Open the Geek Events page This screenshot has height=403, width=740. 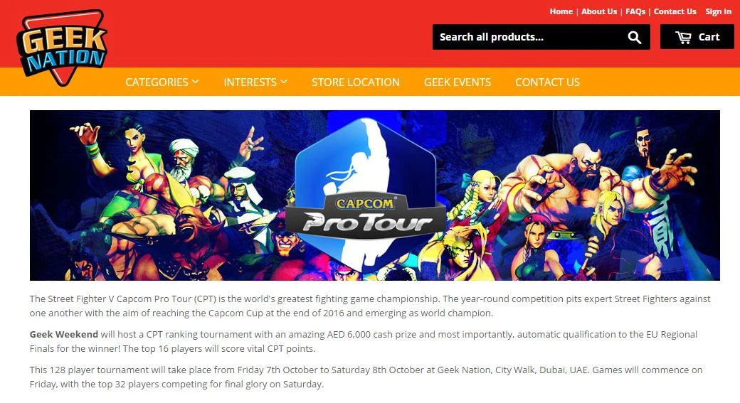pyautogui.click(x=458, y=82)
